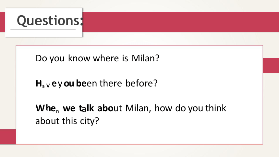Click the bold letter "H" starting the second question
The height and width of the screenshot is (157, 279).
[39, 83]
